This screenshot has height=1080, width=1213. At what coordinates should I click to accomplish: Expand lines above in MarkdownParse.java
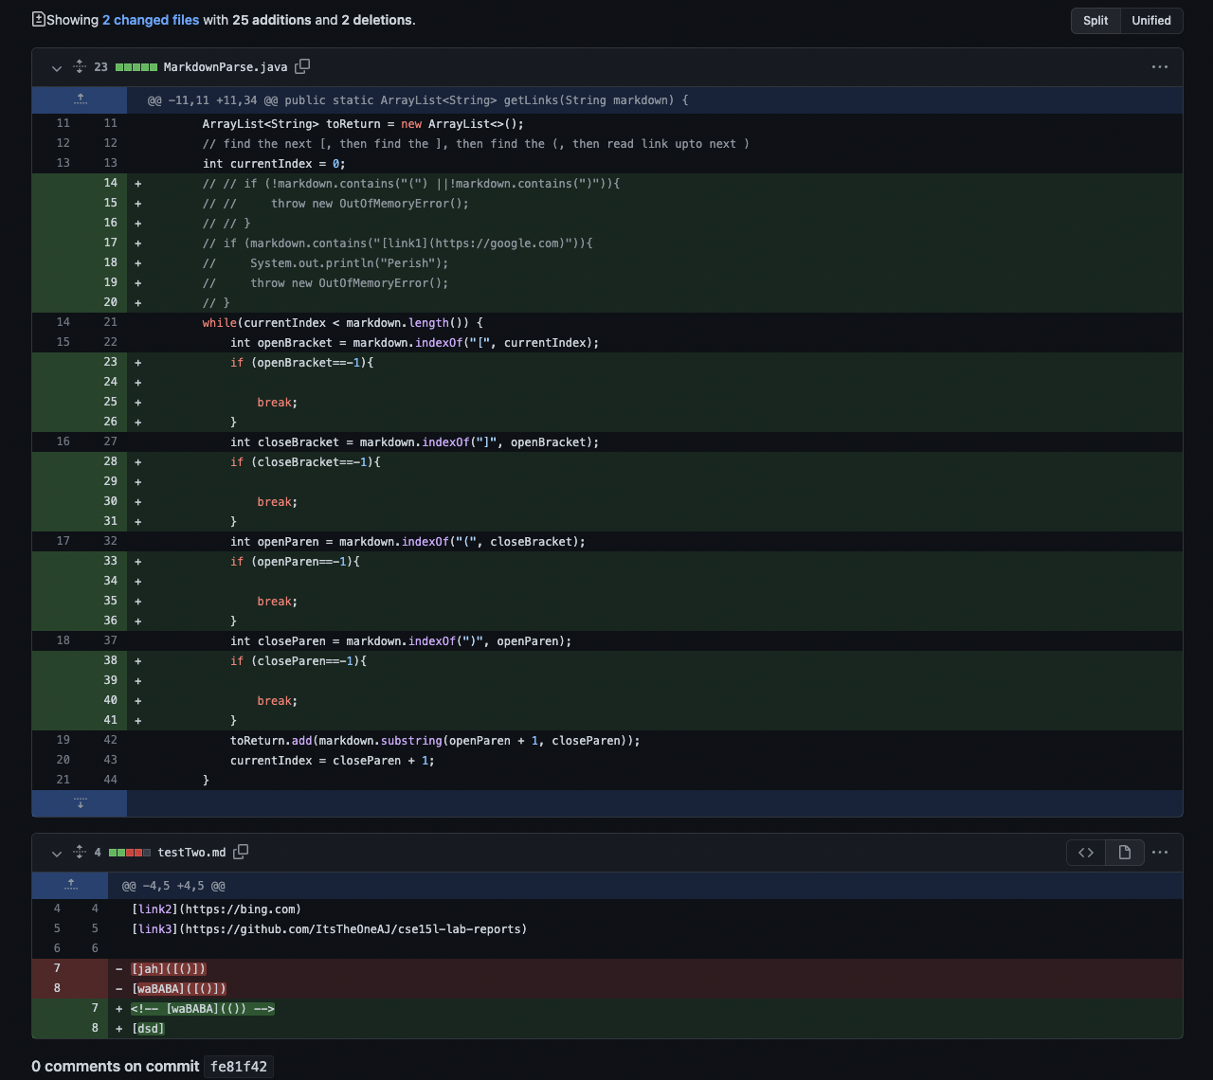click(x=80, y=99)
